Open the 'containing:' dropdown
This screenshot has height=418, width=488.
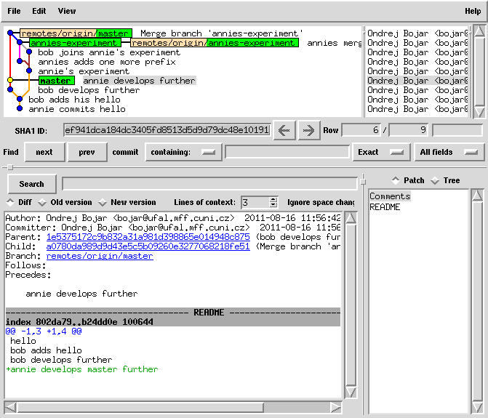coord(183,152)
